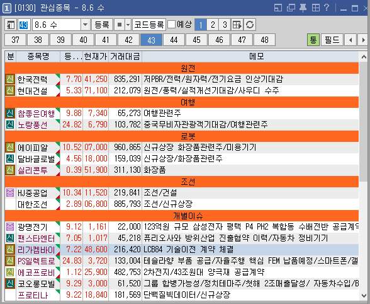Click the 등록 button
The height and width of the screenshot is (304, 370).
click(x=102, y=25)
